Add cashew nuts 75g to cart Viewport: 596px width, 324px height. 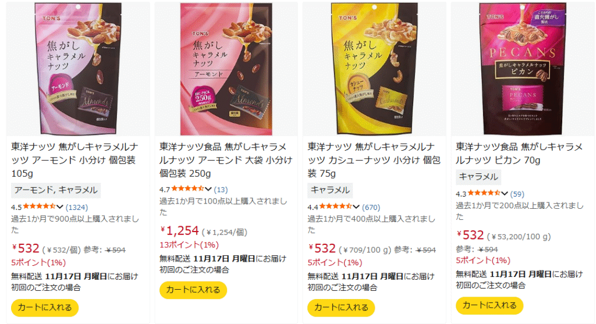[x=341, y=308]
